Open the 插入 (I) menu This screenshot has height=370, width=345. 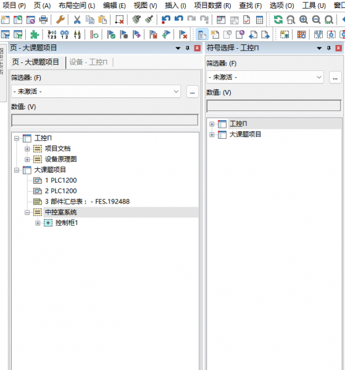point(175,6)
